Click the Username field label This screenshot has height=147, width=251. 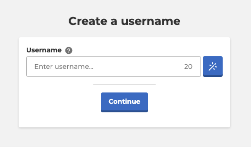[44, 50]
